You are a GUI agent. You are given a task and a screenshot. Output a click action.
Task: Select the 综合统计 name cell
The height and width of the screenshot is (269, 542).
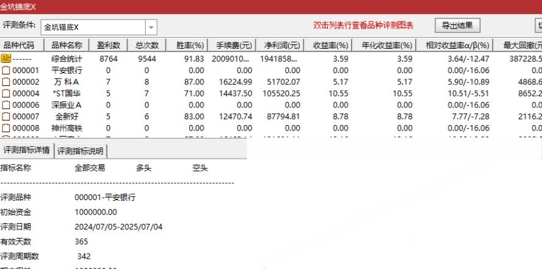click(67, 59)
